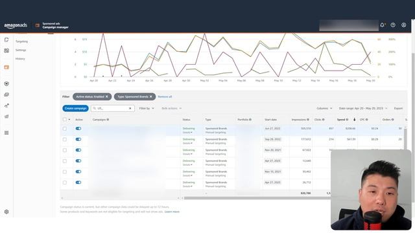
Task: Open the settings gear at sidebar bottom
Action: (6, 212)
